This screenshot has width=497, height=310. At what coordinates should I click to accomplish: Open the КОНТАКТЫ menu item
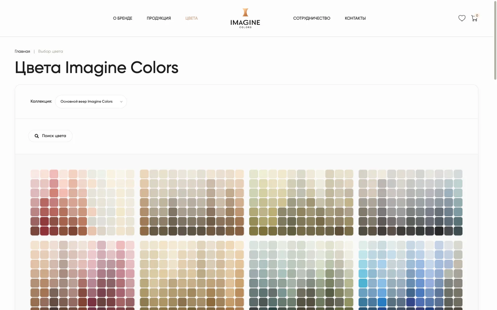tap(355, 18)
